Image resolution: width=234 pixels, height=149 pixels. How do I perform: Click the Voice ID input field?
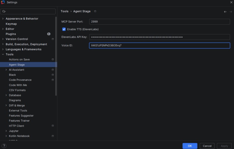(x=159, y=45)
